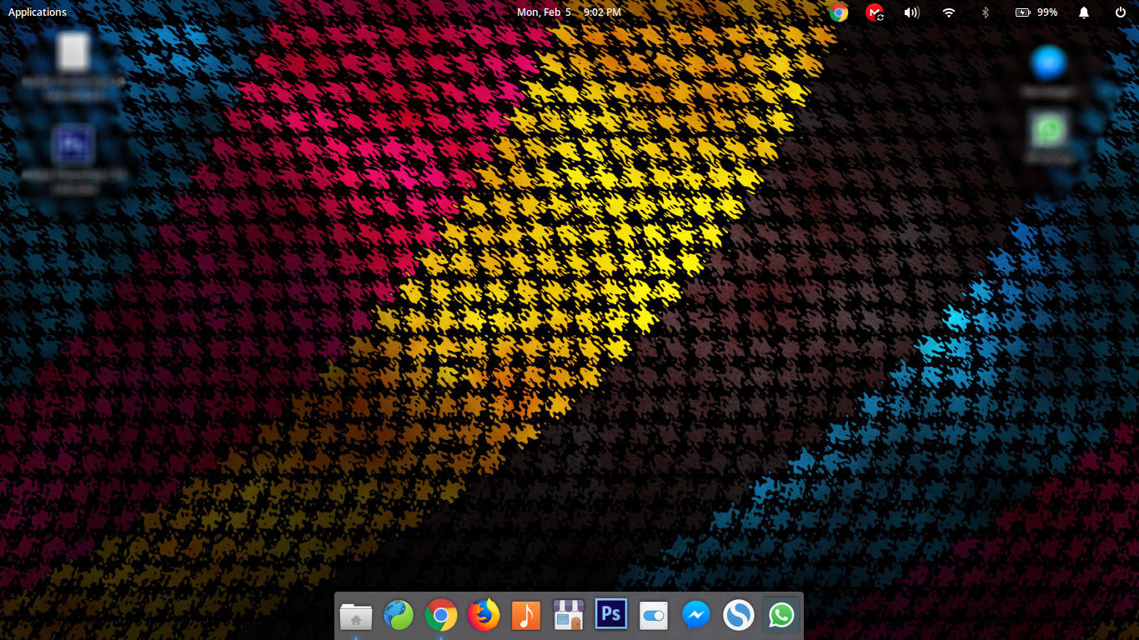Click Chrome tray icon in top panel
1139x640 pixels.
[x=839, y=12]
